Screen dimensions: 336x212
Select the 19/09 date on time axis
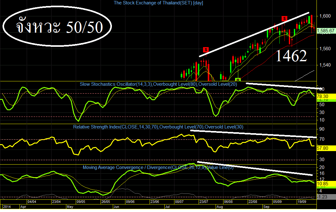point(302,202)
